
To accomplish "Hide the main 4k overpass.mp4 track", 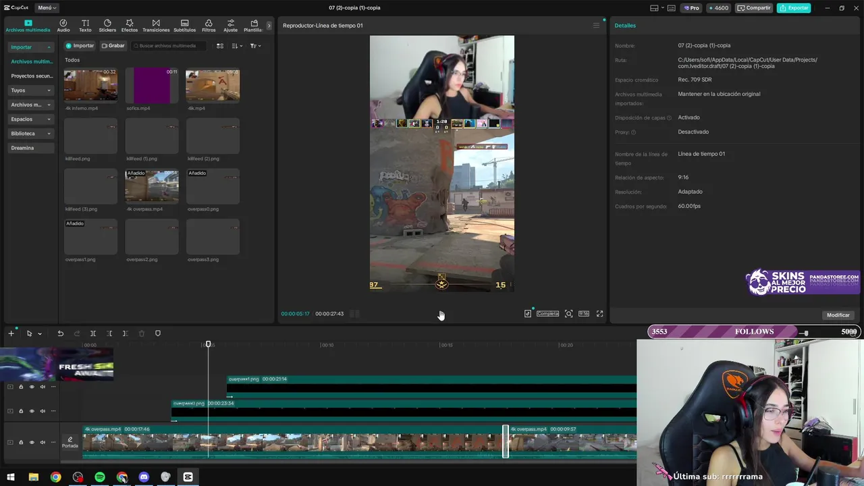I will 32,443.
